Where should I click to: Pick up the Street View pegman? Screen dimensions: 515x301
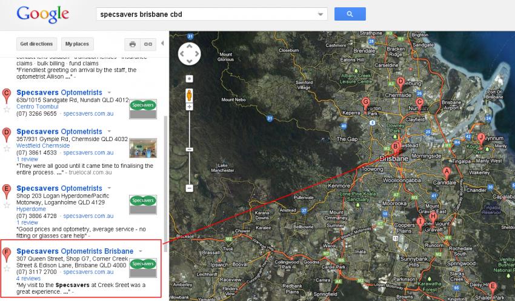189,95
